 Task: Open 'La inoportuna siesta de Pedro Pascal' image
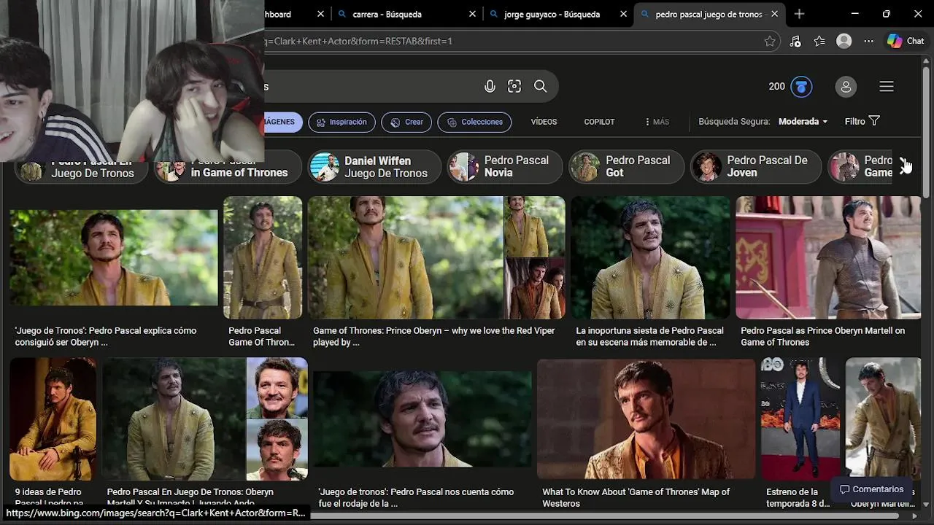click(650, 257)
